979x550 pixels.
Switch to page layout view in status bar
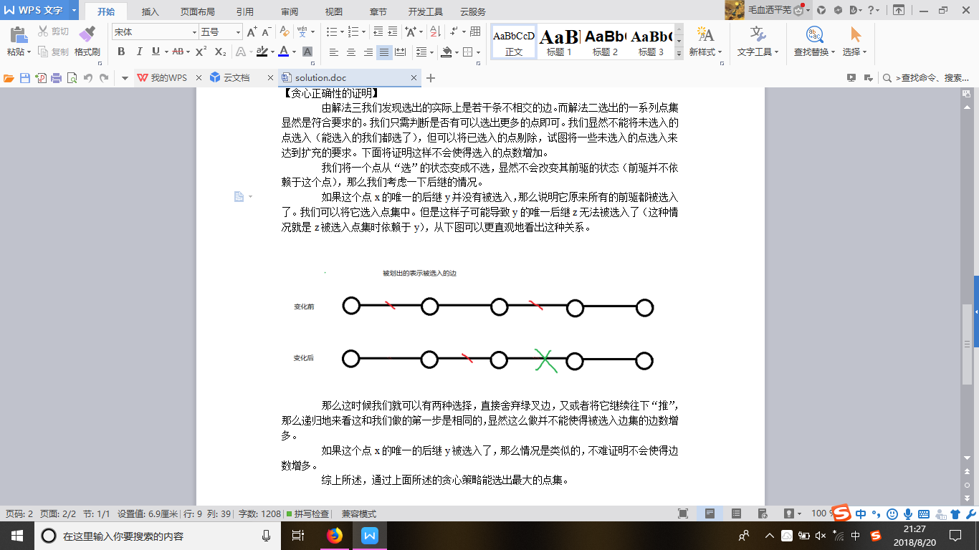[710, 513]
